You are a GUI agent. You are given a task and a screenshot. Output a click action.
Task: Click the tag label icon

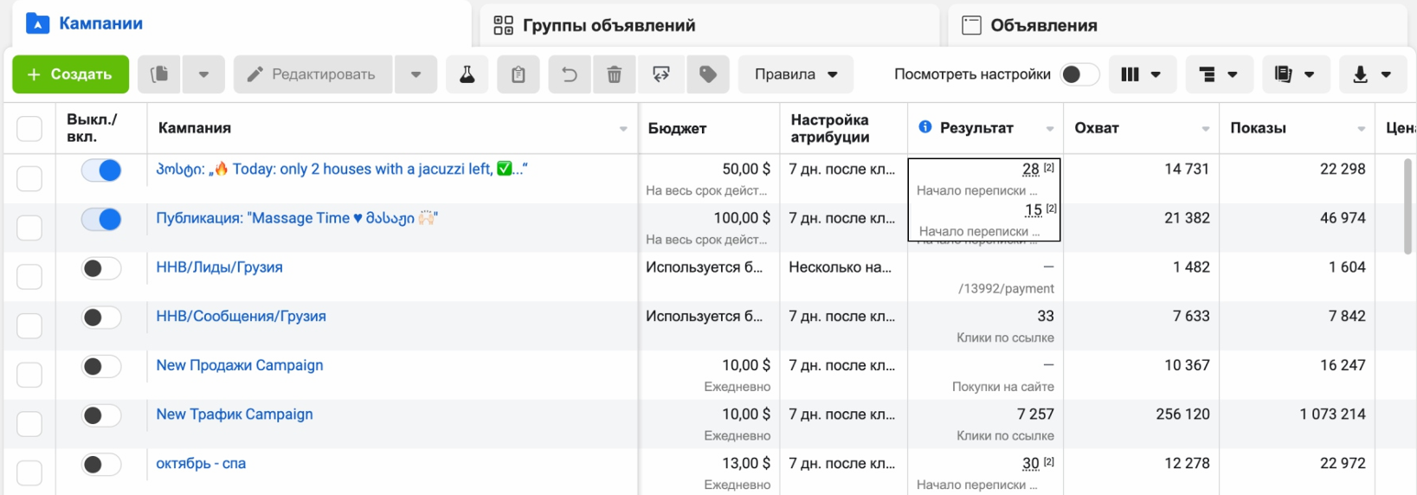(x=708, y=74)
